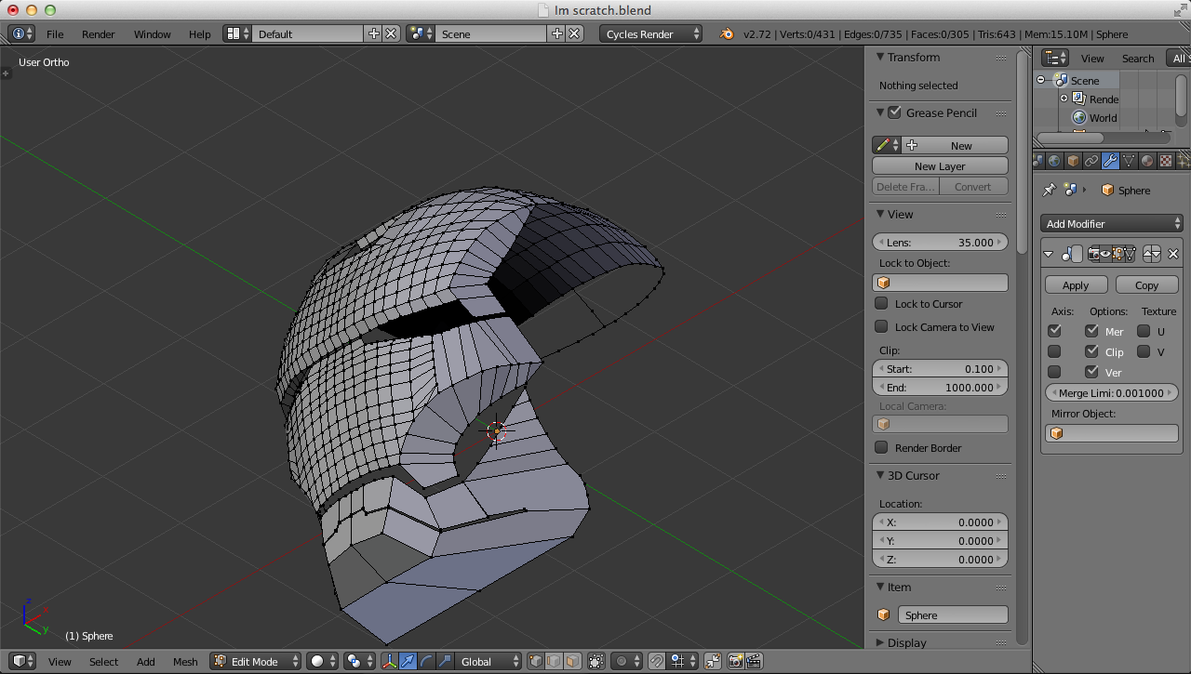The width and height of the screenshot is (1191, 674).
Task: Toggle limit selection to visible
Action: click(596, 661)
